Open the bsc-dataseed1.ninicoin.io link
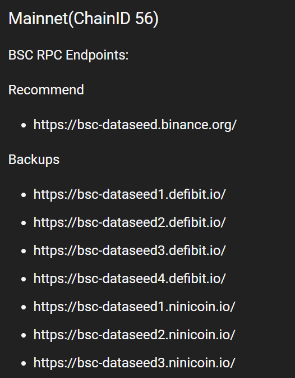 point(134,307)
